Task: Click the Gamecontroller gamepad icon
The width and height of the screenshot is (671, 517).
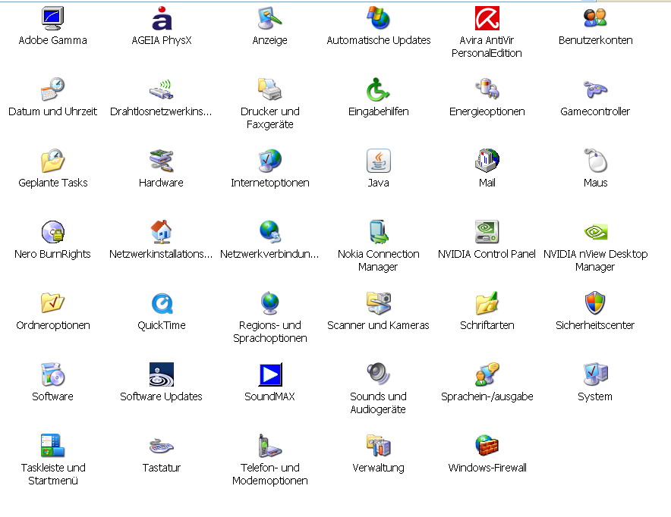Action: pyautogui.click(x=595, y=89)
